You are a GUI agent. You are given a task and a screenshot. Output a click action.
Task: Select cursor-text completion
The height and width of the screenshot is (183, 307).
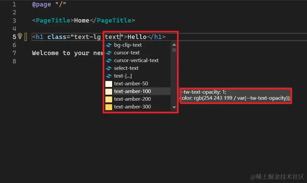pyautogui.click(x=138, y=53)
